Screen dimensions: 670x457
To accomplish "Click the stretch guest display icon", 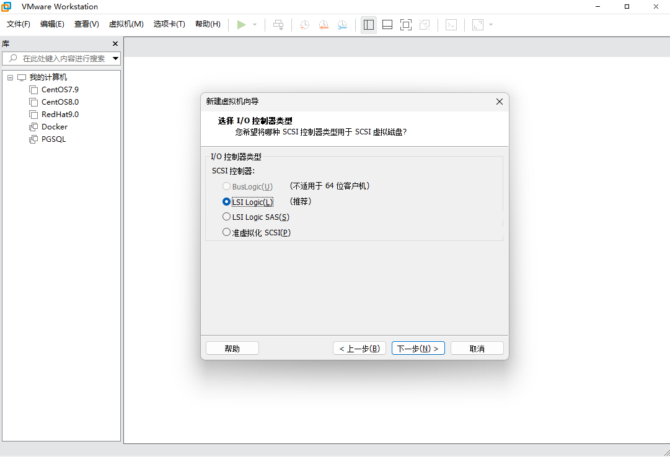I will point(478,25).
